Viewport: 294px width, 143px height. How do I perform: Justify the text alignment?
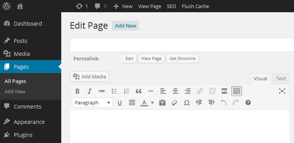132,102
